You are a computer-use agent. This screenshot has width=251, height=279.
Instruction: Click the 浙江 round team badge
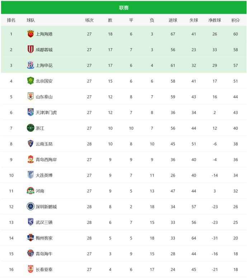(x=30, y=128)
